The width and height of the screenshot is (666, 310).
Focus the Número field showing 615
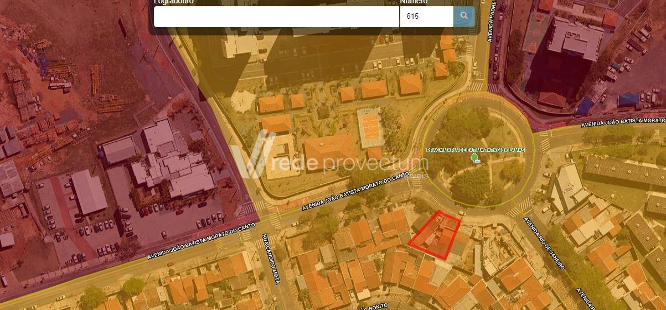(426, 17)
